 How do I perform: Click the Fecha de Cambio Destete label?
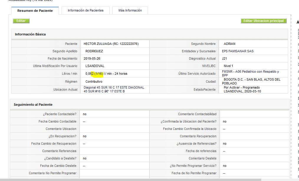tap(58, 166)
